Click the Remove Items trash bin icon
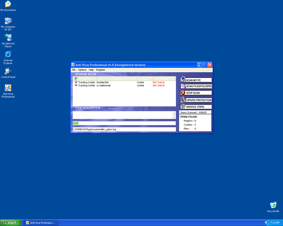This screenshot has height=226, width=283. [183, 107]
